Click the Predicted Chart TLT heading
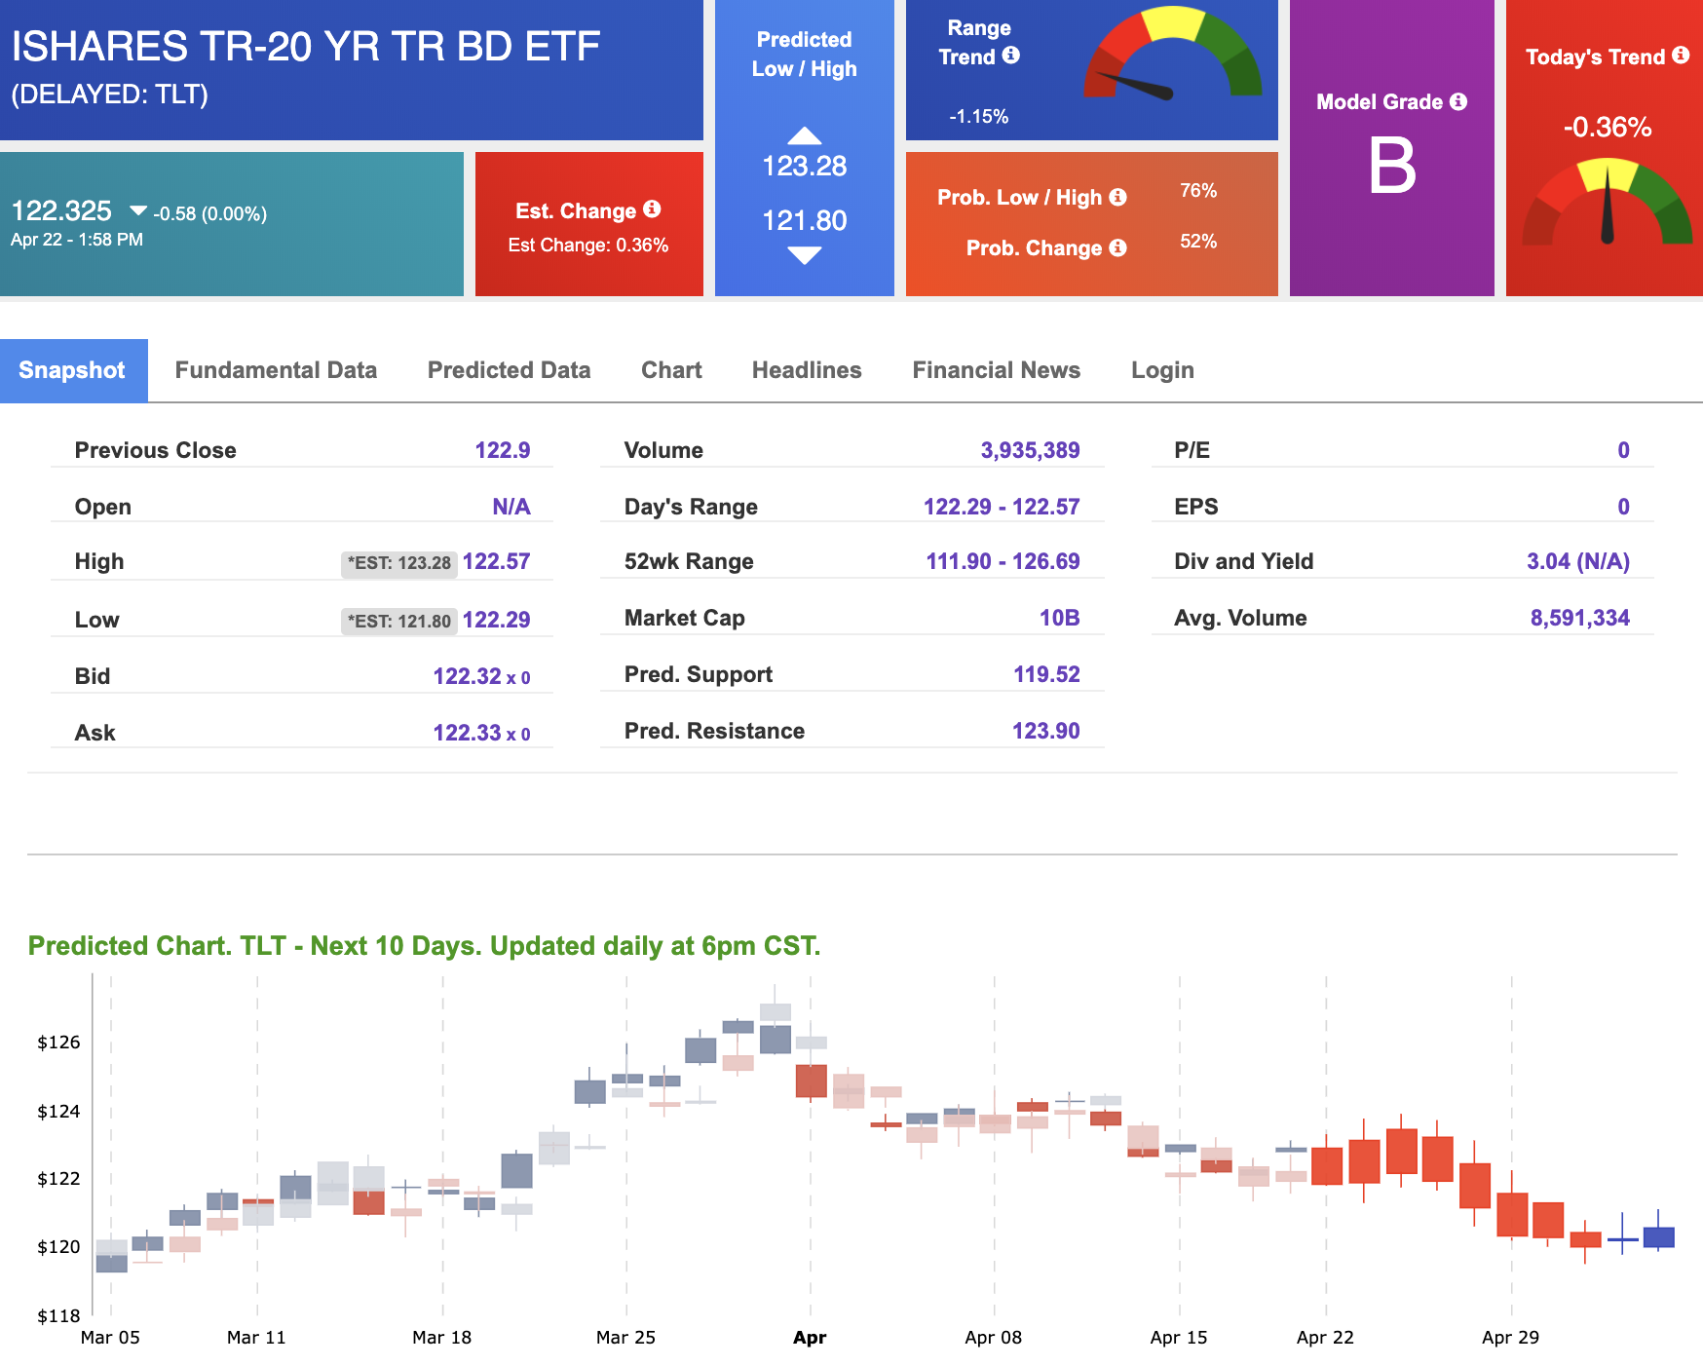Screen dimensions: 1703x1366 click(x=424, y=946)
